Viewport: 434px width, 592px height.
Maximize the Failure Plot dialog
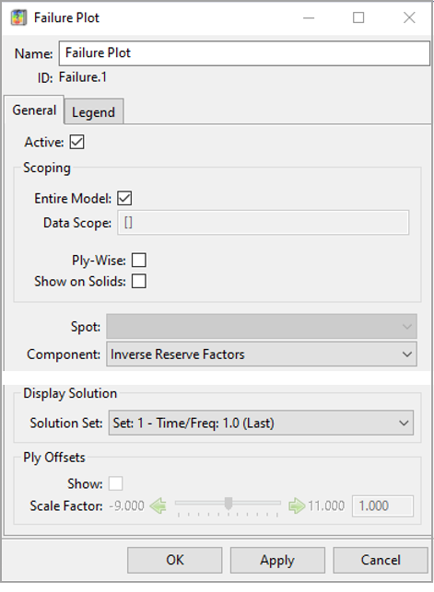click(x=358, y=17)
